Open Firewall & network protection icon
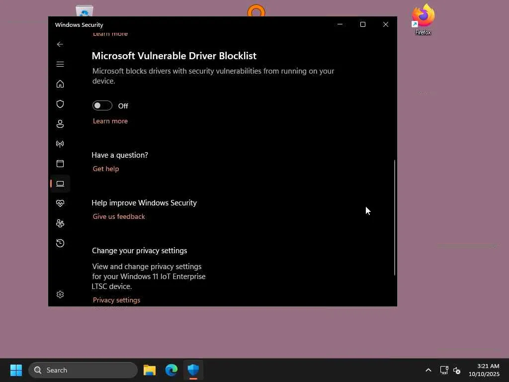 (60, 144)
